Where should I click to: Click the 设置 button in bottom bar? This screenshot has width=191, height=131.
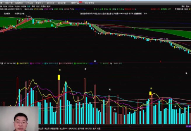99,129
